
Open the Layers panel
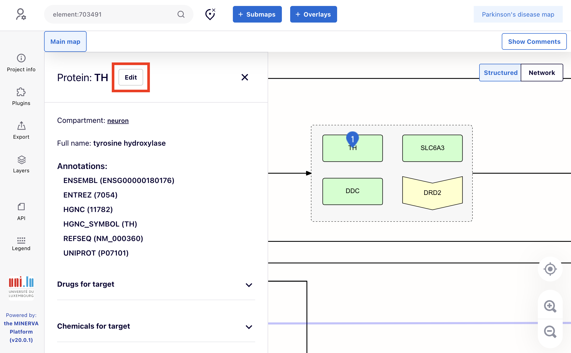(21, 164)
